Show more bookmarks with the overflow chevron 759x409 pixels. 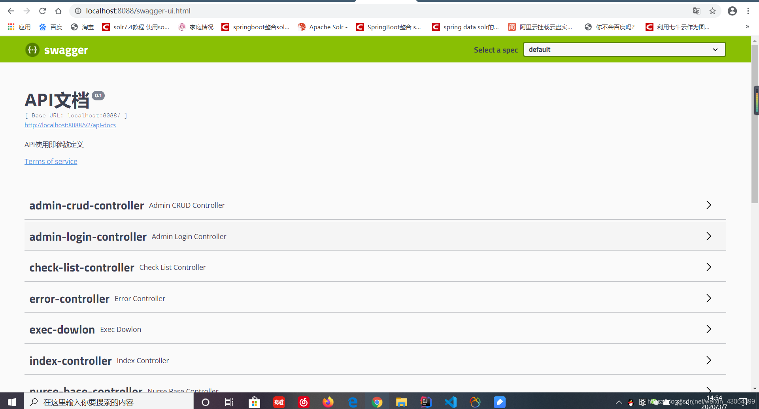[x=747, y=27]
